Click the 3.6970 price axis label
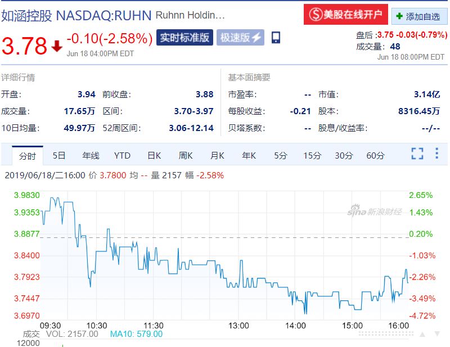450x347 pixels. point(26,316)
